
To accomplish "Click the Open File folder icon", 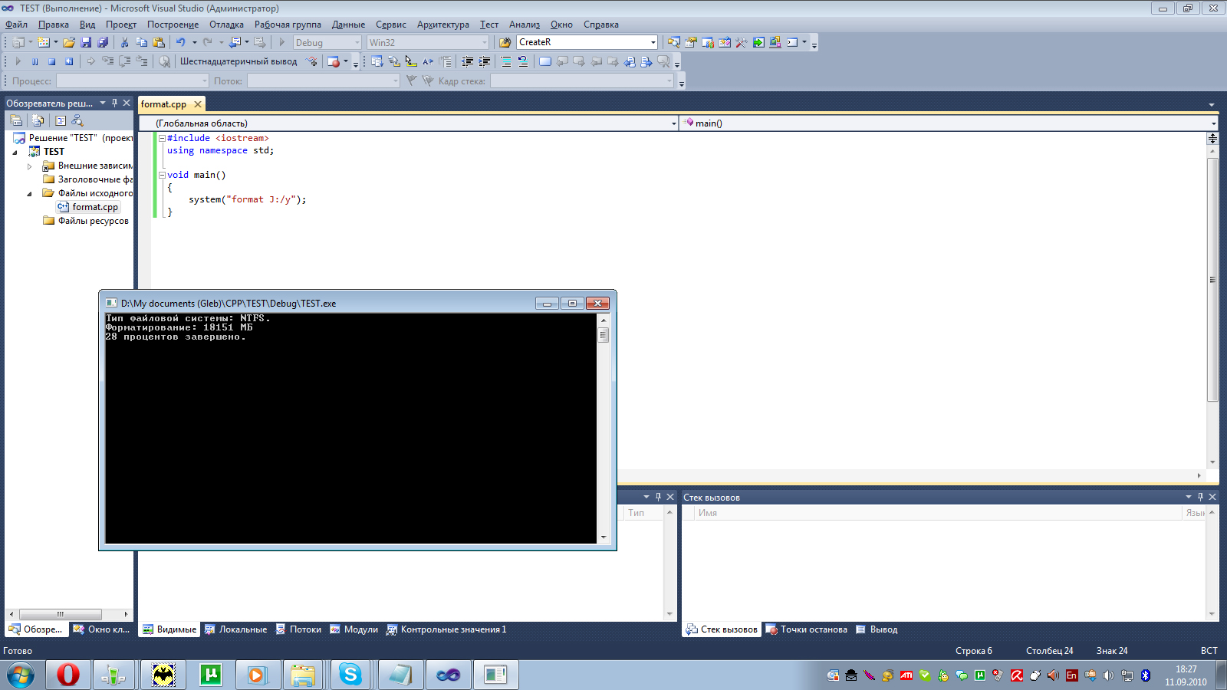I will tap(69, 42).
